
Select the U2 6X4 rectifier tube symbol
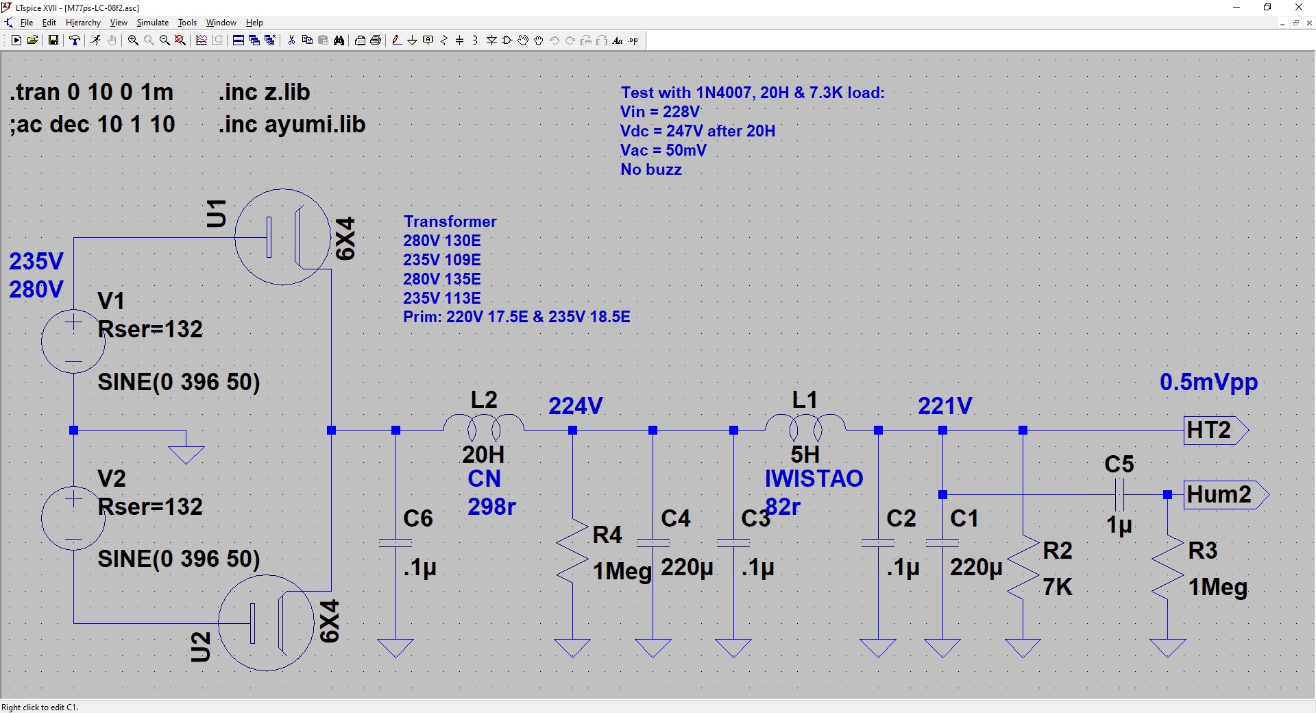266,623
